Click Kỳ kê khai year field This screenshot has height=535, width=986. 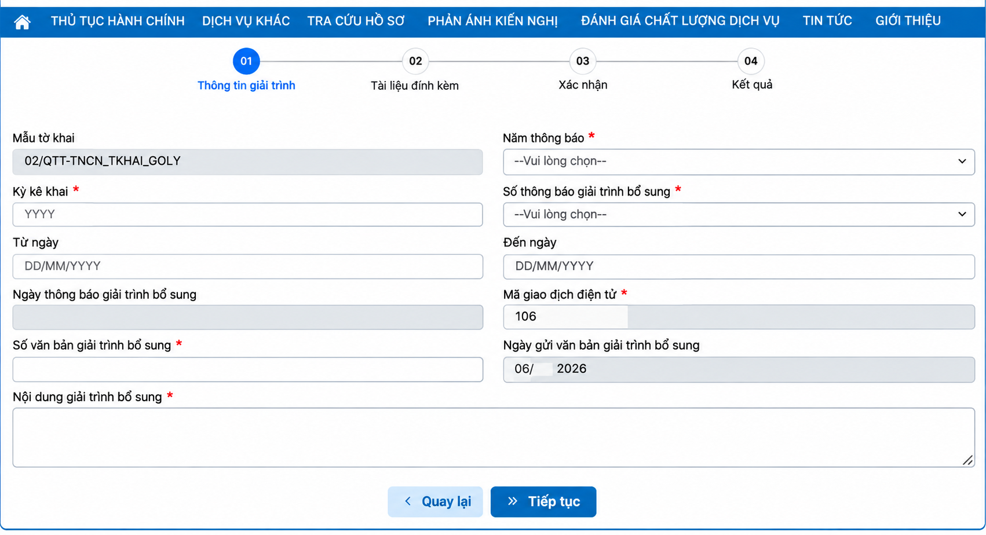pyautogui.click(x=247, y=214)
